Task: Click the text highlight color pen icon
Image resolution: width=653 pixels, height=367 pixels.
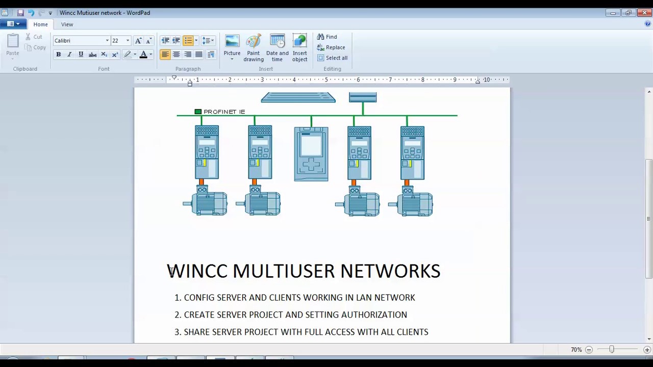Action: click(128, 55)
